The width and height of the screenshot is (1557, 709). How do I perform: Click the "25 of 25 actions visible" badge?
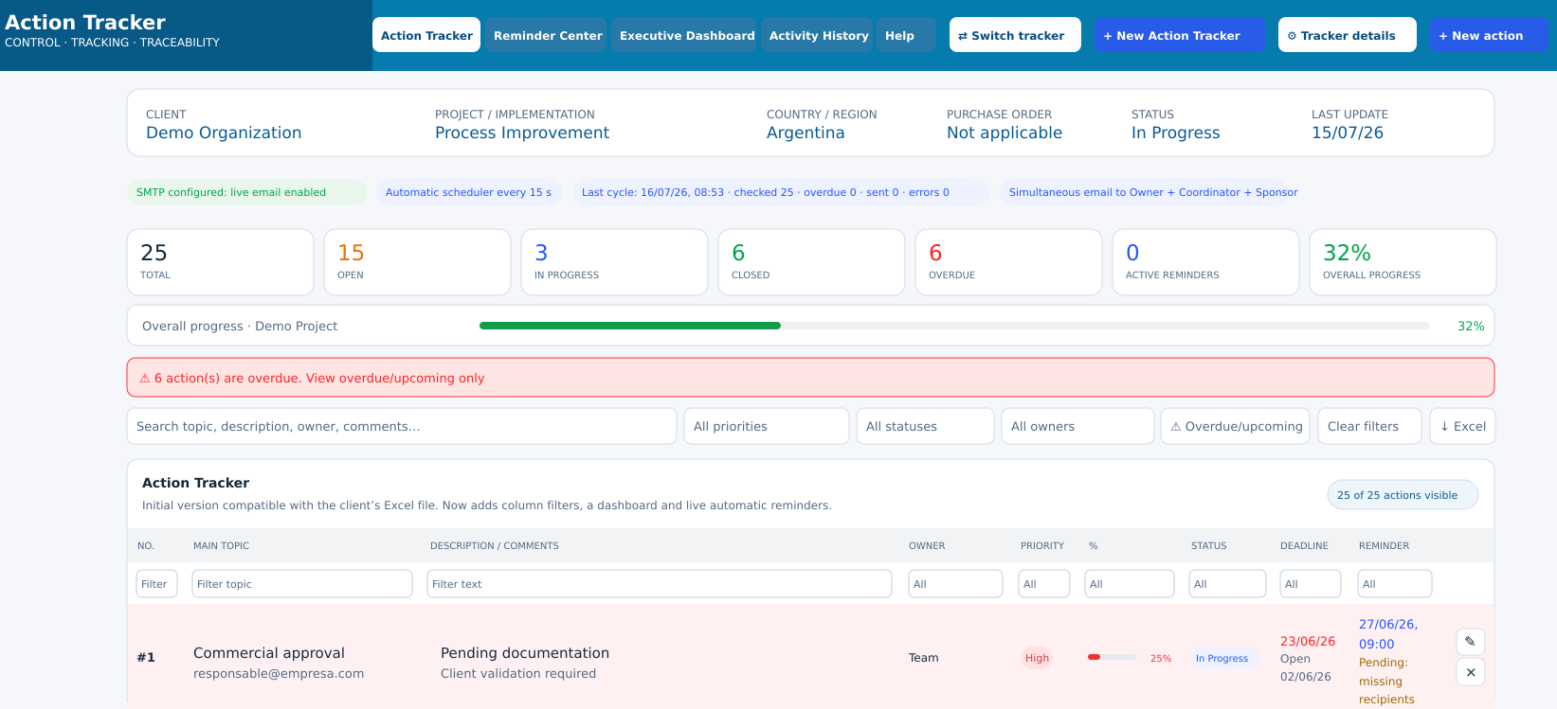point(1403,495)
